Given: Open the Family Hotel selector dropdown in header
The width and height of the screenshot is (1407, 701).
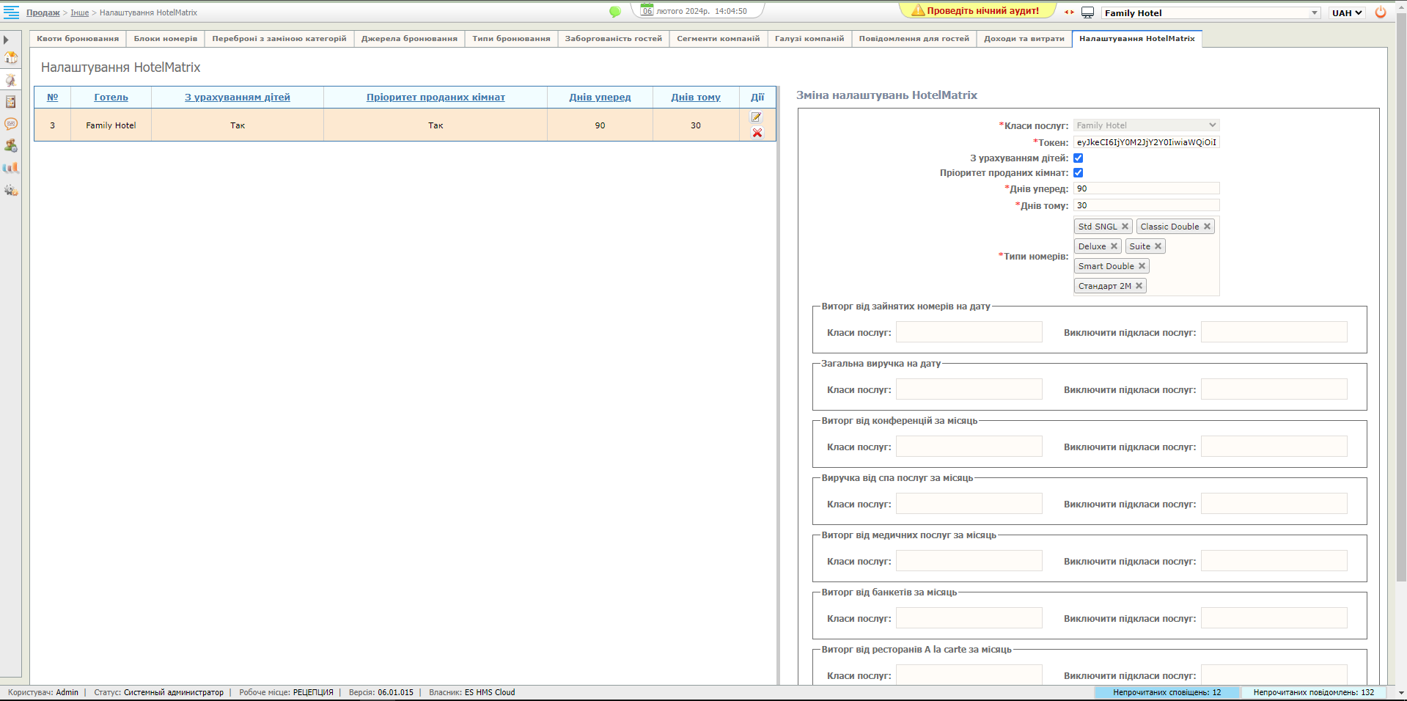Looking at the screenshot, I should tap(1210, 13).
